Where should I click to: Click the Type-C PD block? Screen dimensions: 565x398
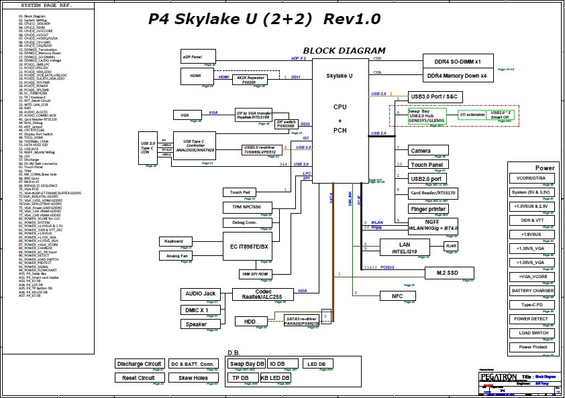(x=532, y=305)
